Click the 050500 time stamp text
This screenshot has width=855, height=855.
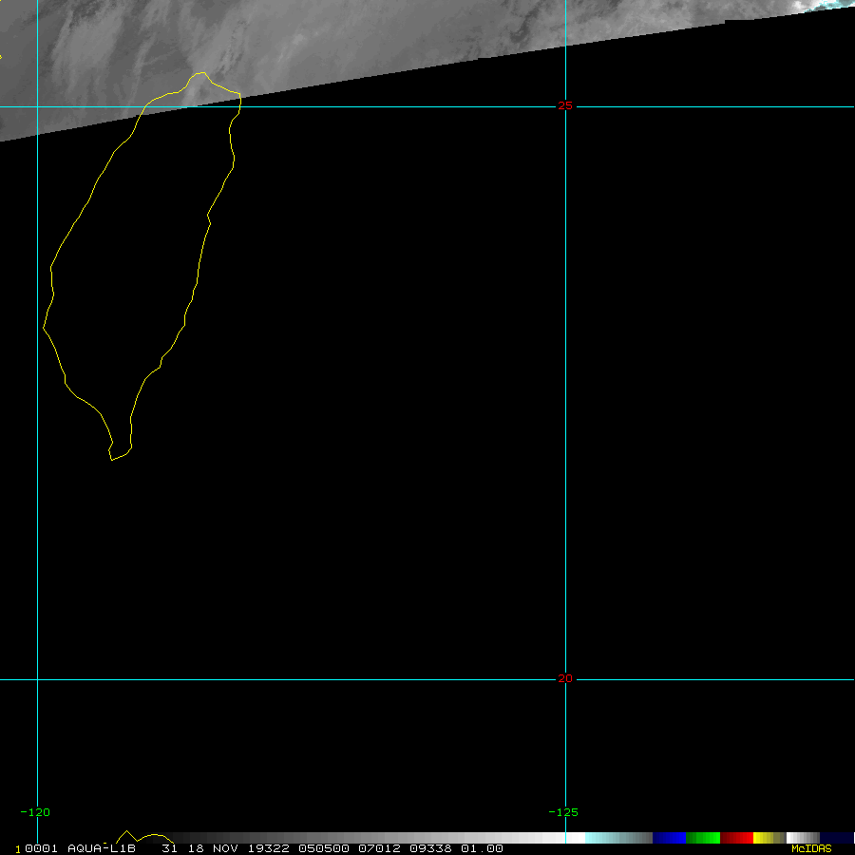pos(323,848)
